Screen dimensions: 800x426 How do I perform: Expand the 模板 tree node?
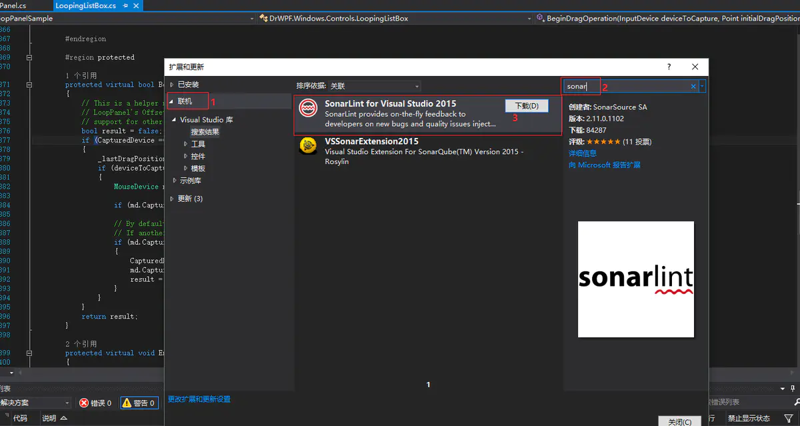coord(186,169)
